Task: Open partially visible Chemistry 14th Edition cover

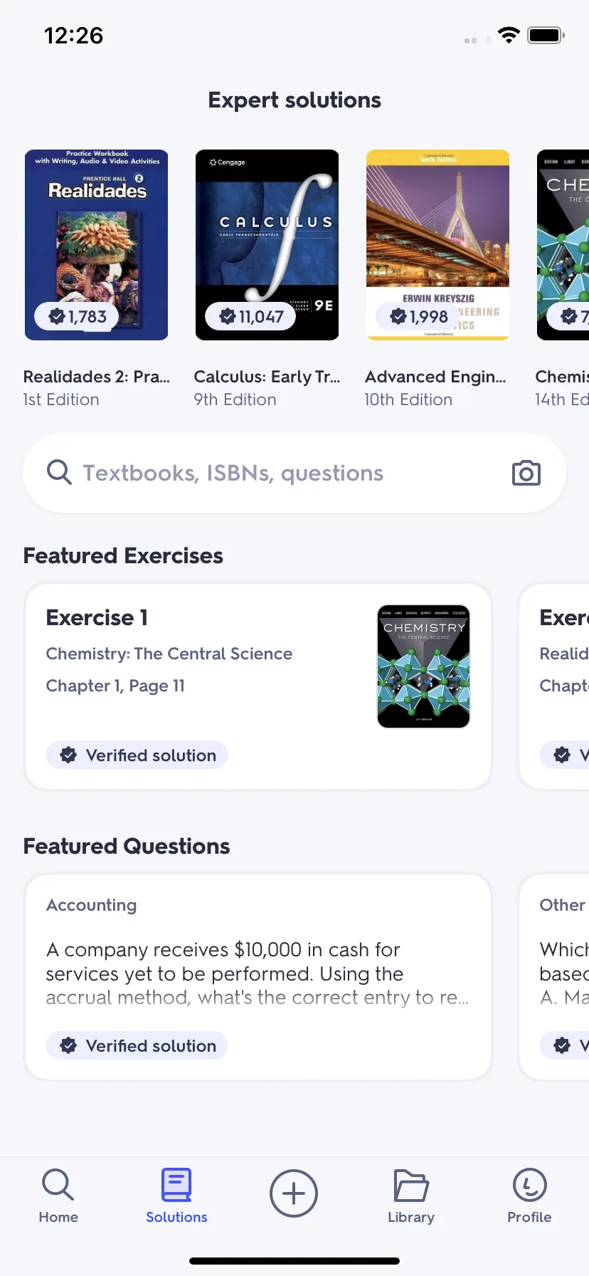Action: 563,245
